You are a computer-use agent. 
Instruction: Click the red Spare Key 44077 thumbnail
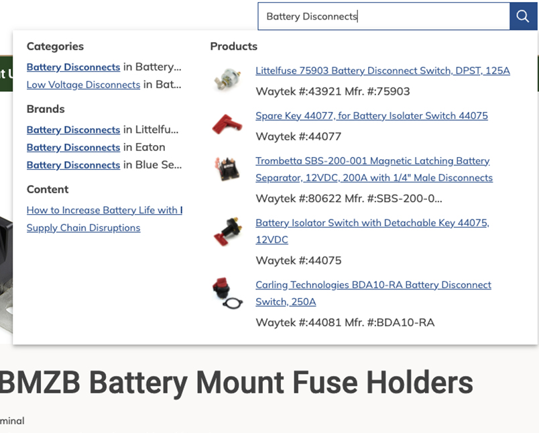[x=227, y=124]
